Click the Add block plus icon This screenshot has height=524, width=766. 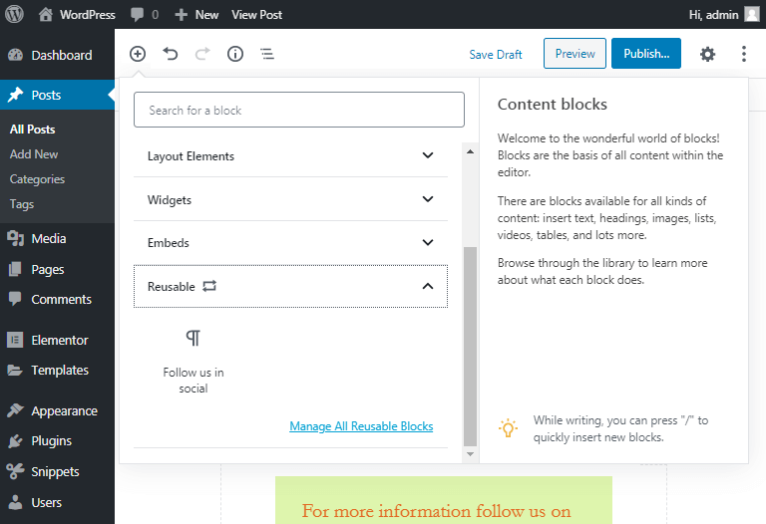coord(138,54)
